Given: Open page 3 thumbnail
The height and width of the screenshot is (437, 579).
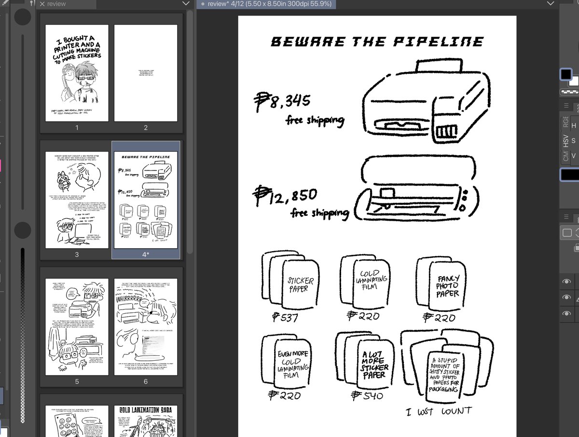Looking at the screenshot, I should click(x=77, y=200).
